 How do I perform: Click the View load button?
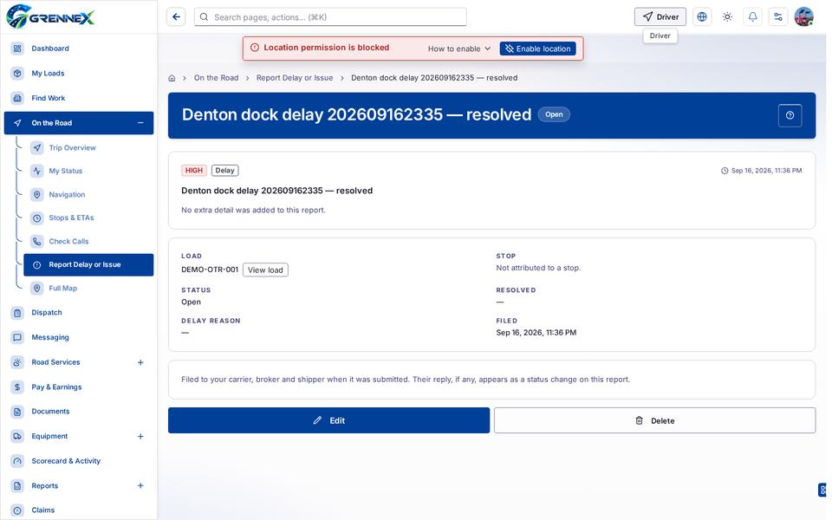[x=265, y=270]
